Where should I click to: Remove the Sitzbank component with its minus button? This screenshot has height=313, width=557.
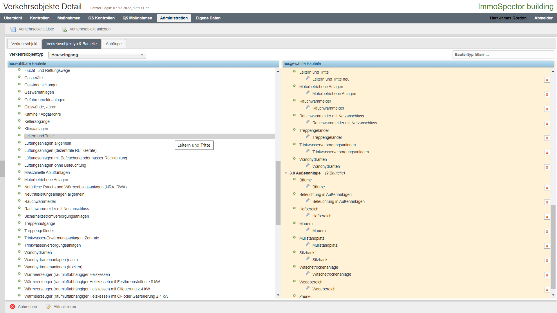pos(547,261)
